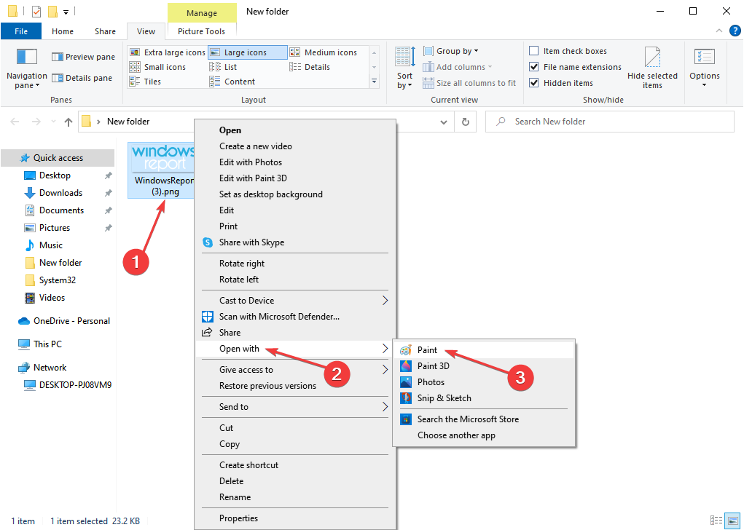Choose Paint 3D in the submenu
744x530 pixels.
pyautogui.click(x=484, y=366)
